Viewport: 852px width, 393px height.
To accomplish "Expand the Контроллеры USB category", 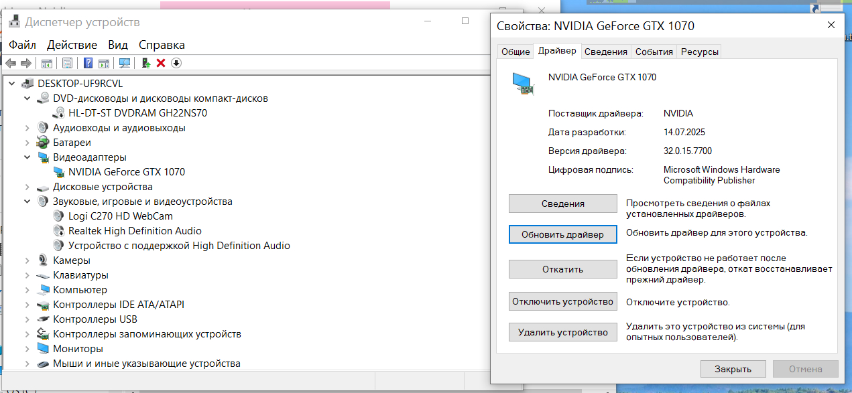I will click(x=27, y=319).
